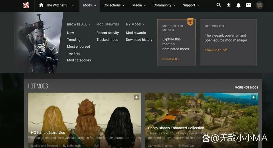Select Trending mods
Screen dimensions: 273x148
pyautogui.click(x=74, y=40)
